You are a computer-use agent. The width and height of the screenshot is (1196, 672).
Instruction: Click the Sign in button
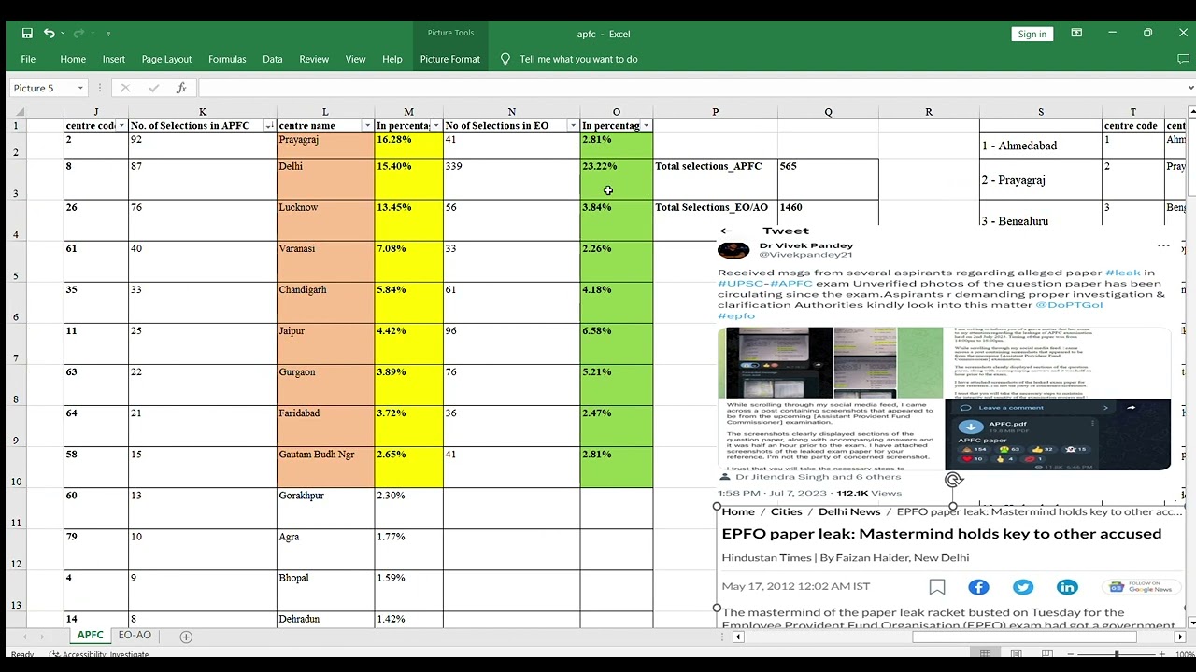point(1032,34)
